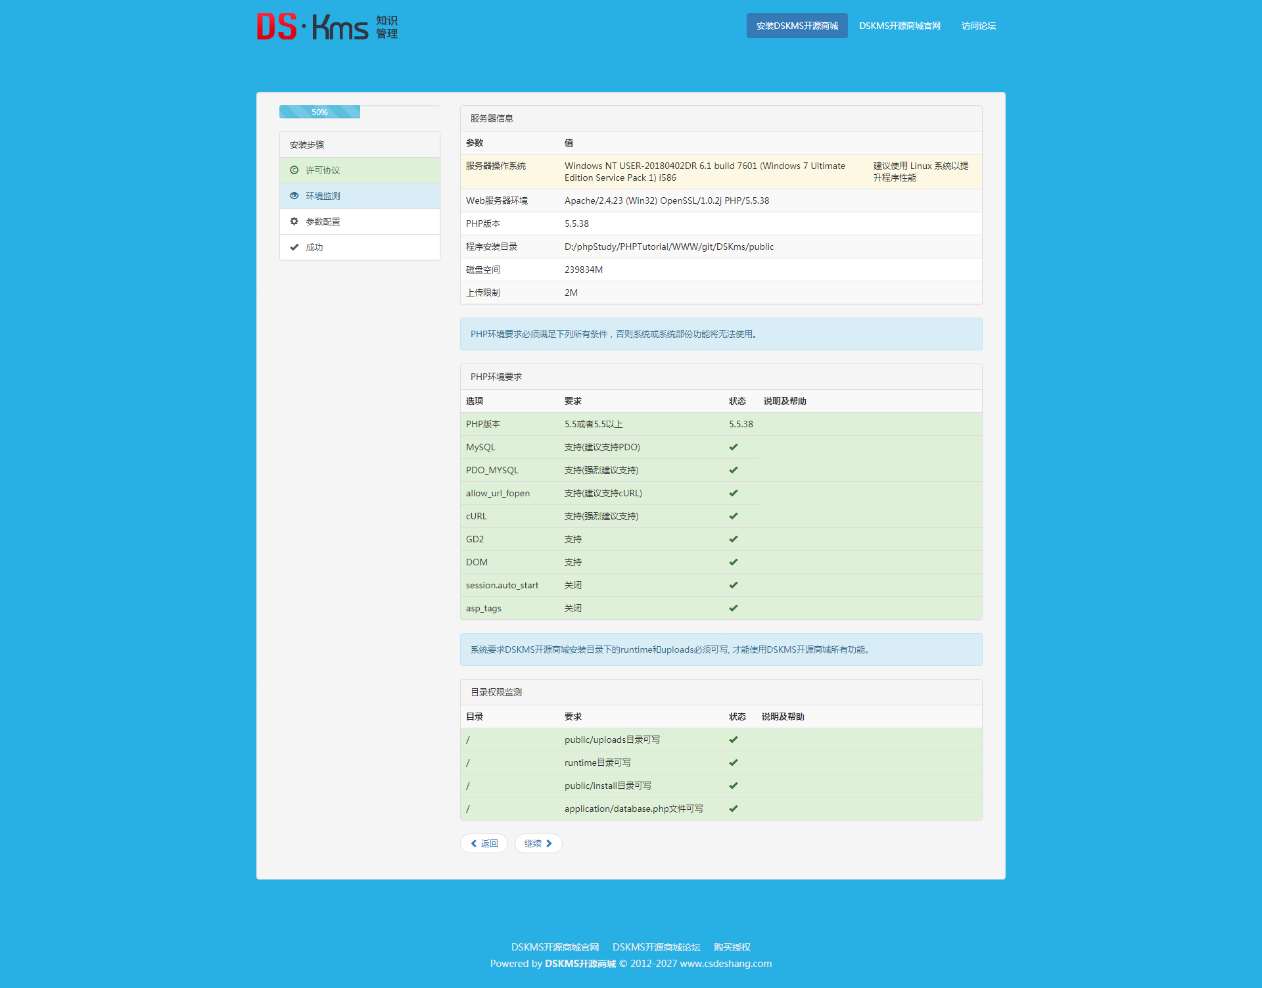The width and height of the screenshot is (1262, 988).
Task: Open footer link 购买授权
Action: click(732, 947)
